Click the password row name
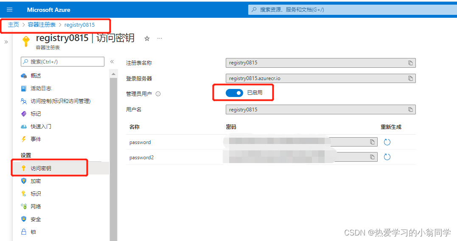 pyautogui.click(x=140, y=142)
